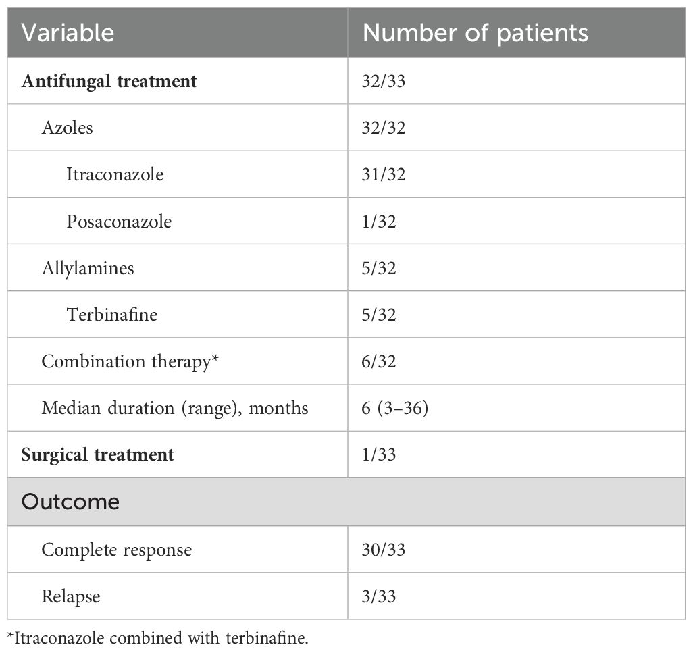Select the Combination therapy* label
The image size is (693, 651).
[x=130, y=361]
